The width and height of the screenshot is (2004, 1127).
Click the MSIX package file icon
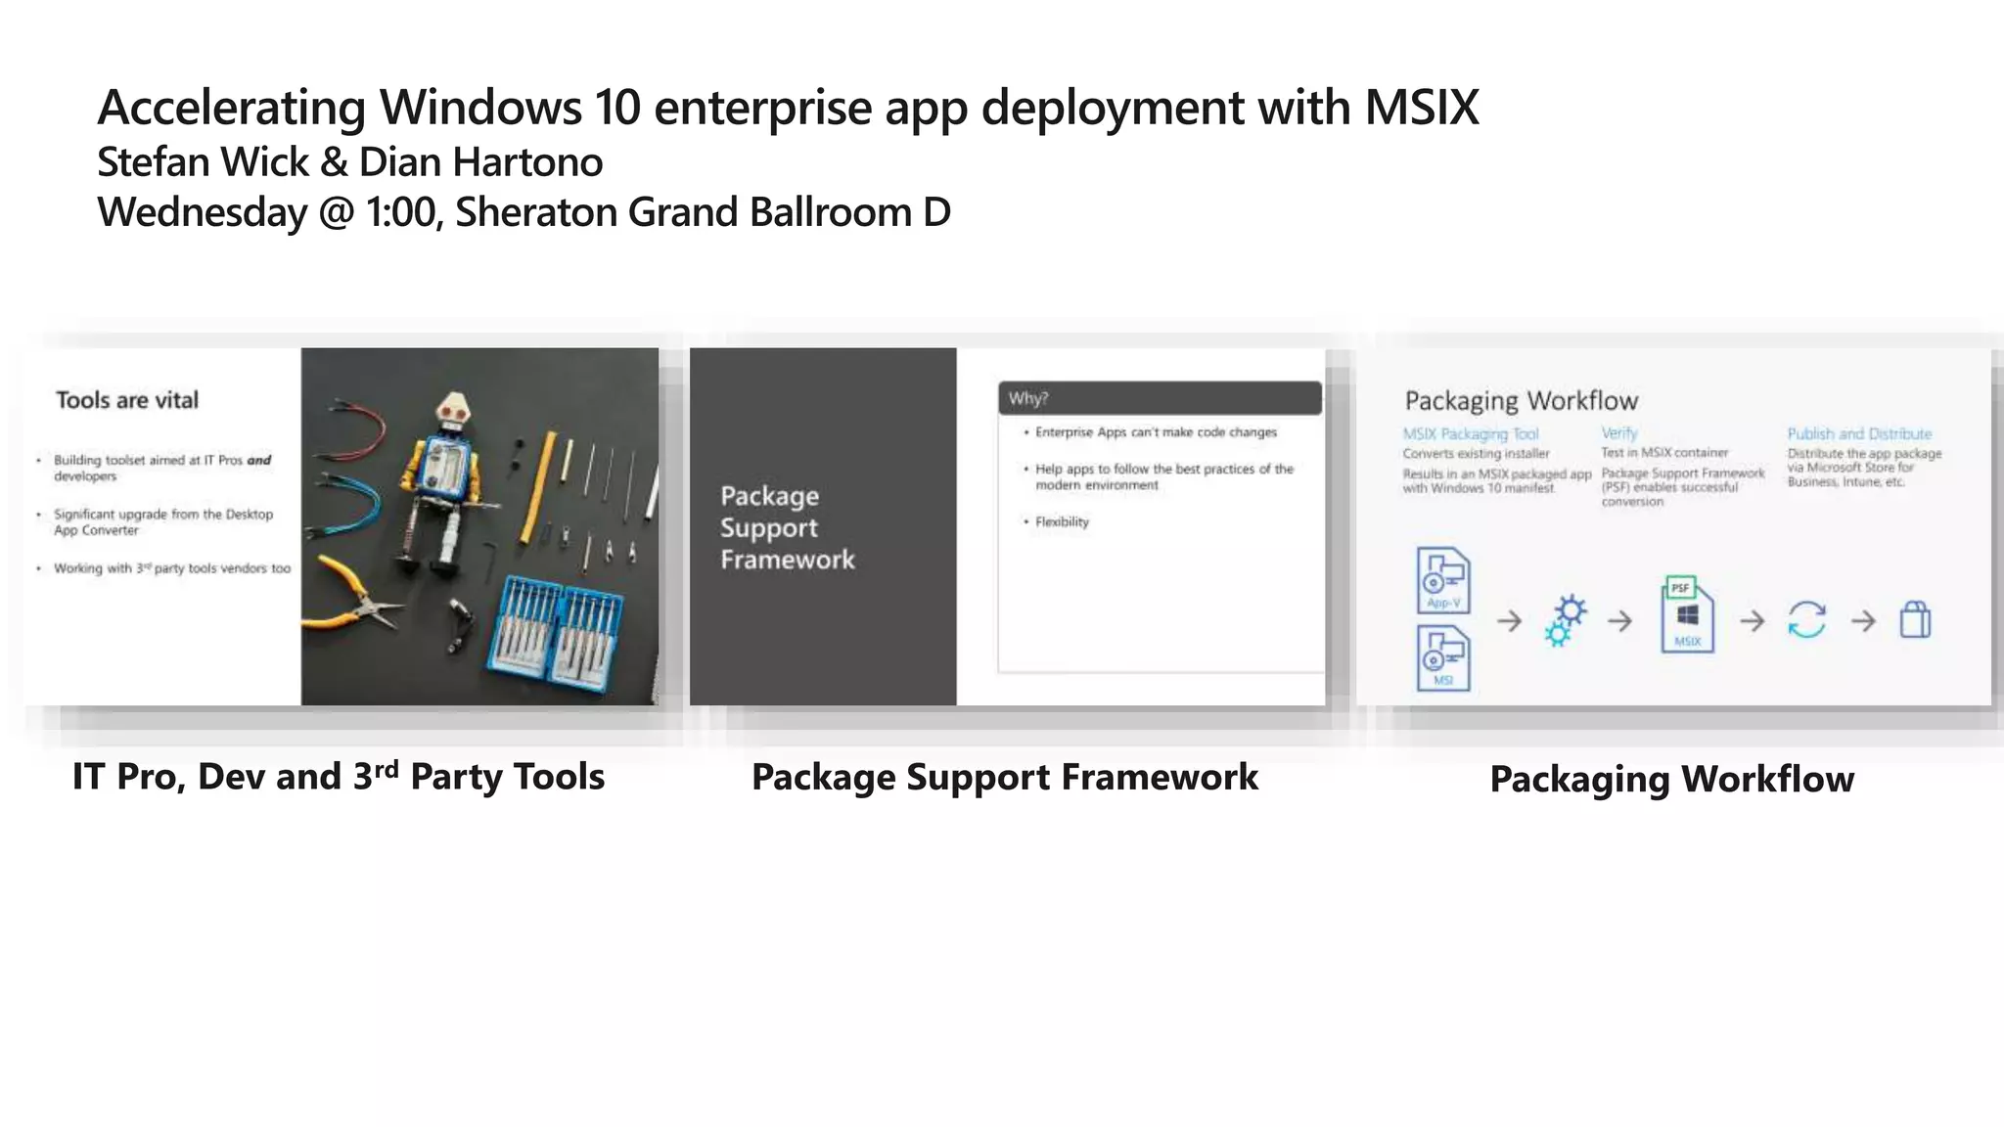click(1688, 622)
